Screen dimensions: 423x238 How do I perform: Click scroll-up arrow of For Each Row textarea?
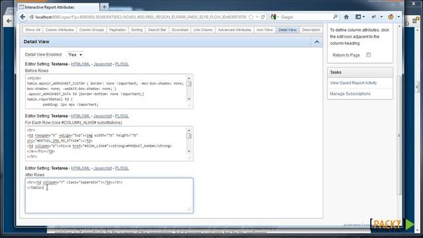click(x=189, y=130)
